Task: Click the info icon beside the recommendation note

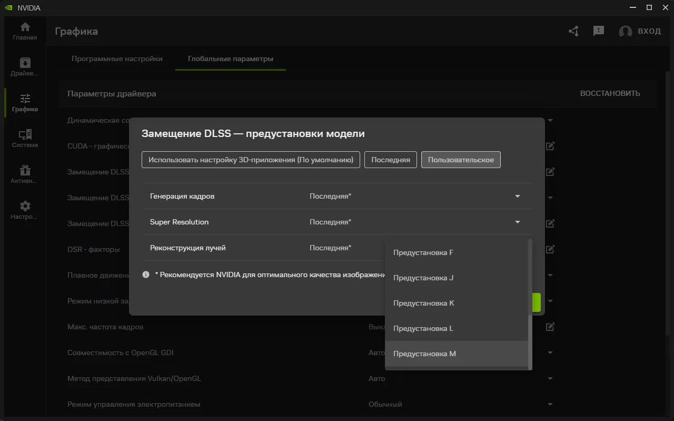Action: (146, 275)
